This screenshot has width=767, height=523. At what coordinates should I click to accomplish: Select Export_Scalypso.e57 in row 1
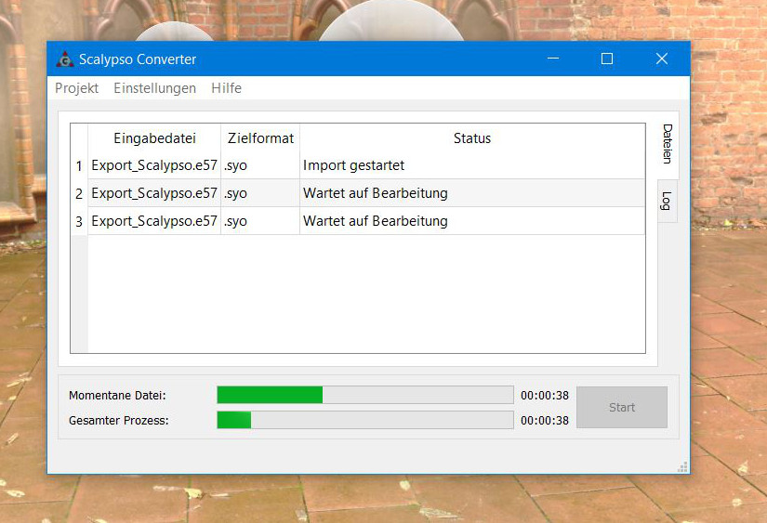[x=154, y=165]
